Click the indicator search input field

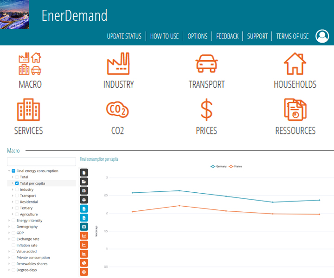tap(41, 161)
